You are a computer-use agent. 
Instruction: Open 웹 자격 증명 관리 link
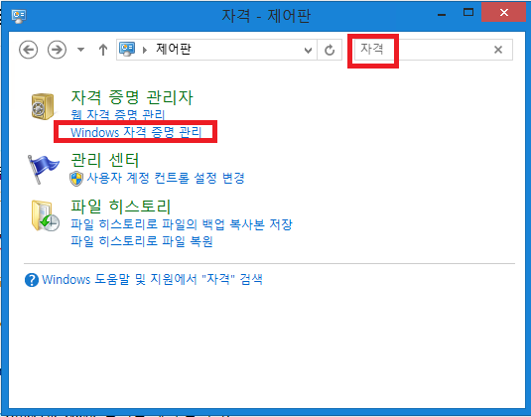pos(117,115)
